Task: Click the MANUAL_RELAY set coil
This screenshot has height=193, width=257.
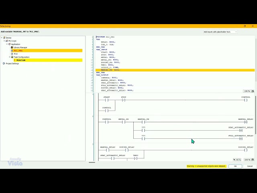Action: (x=245, y=122)
